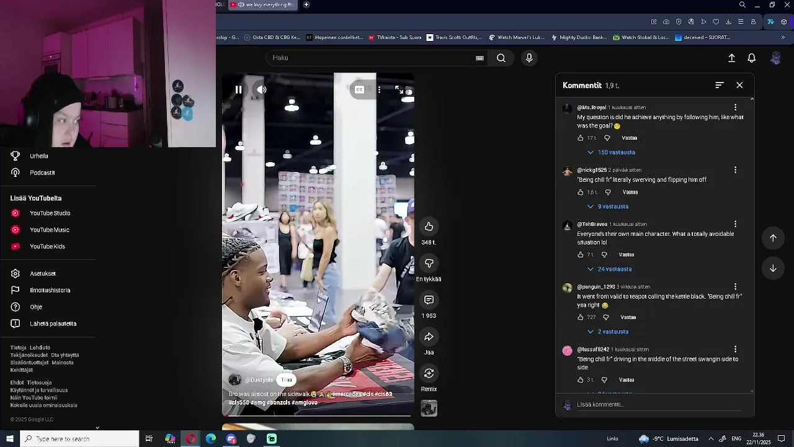Go to previous Short with up arrow
Screen dimensions: 794x447
pyautogui.click(x=773, y=238)
